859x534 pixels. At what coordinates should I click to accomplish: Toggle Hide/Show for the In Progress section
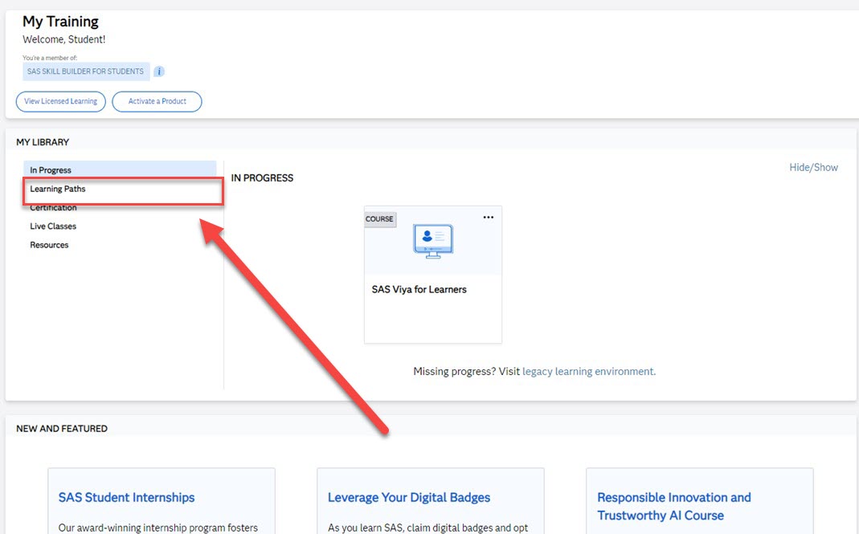click(813, 167)
